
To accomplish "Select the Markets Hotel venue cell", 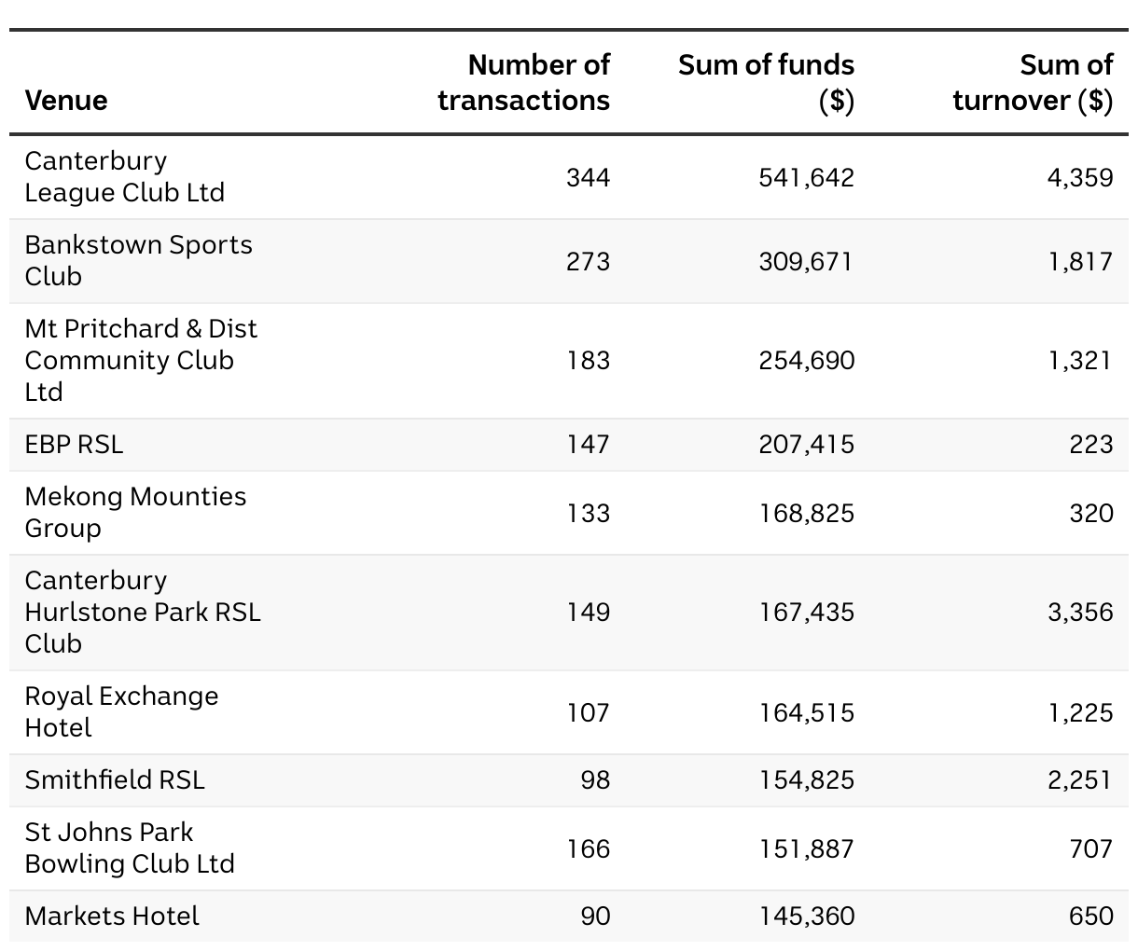I will coord(112,916).
